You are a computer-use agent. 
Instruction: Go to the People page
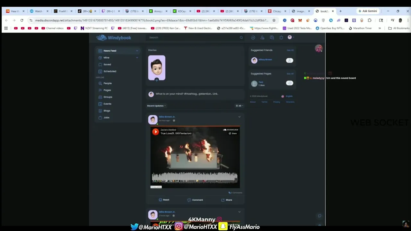click(108, 83)
